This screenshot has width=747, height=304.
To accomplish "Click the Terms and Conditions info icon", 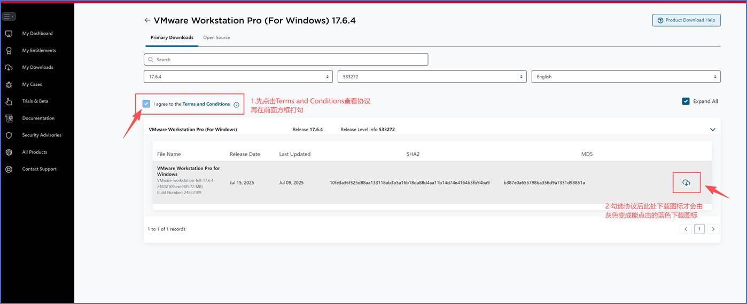I will [x=236, y=105].
